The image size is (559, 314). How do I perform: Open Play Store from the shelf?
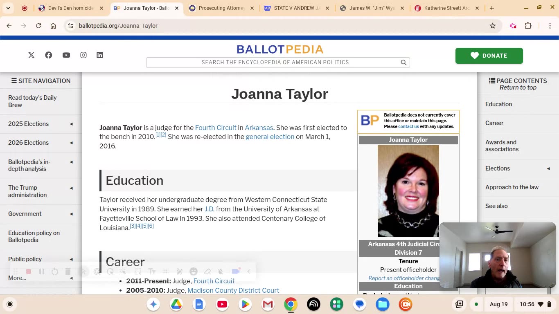pos(245,304)
